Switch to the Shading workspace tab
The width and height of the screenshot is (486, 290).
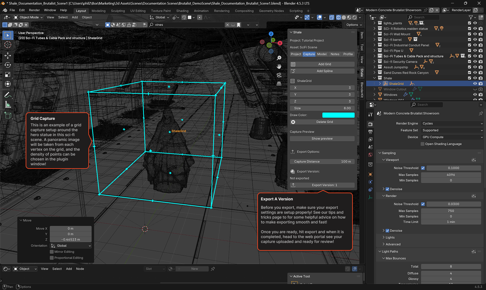click(182, 11)
